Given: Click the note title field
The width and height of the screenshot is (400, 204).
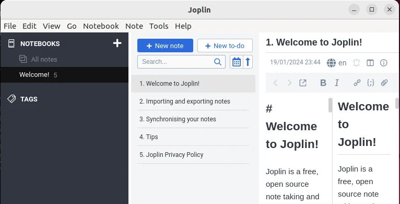Looking at the screenshot, I should click(333, 42).
